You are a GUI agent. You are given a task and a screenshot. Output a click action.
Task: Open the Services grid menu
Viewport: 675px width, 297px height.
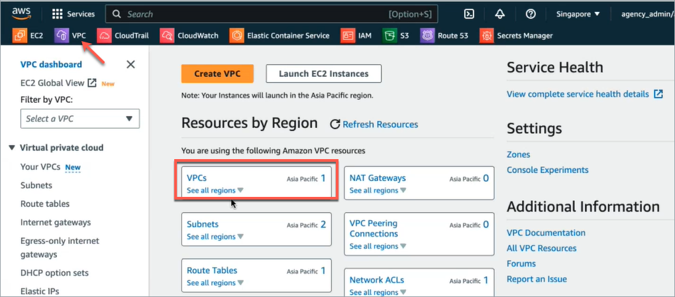click(x=73, y=14)
